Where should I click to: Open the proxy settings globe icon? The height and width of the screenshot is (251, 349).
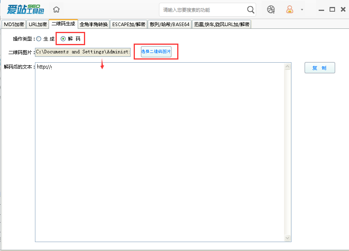pos(271,10)
